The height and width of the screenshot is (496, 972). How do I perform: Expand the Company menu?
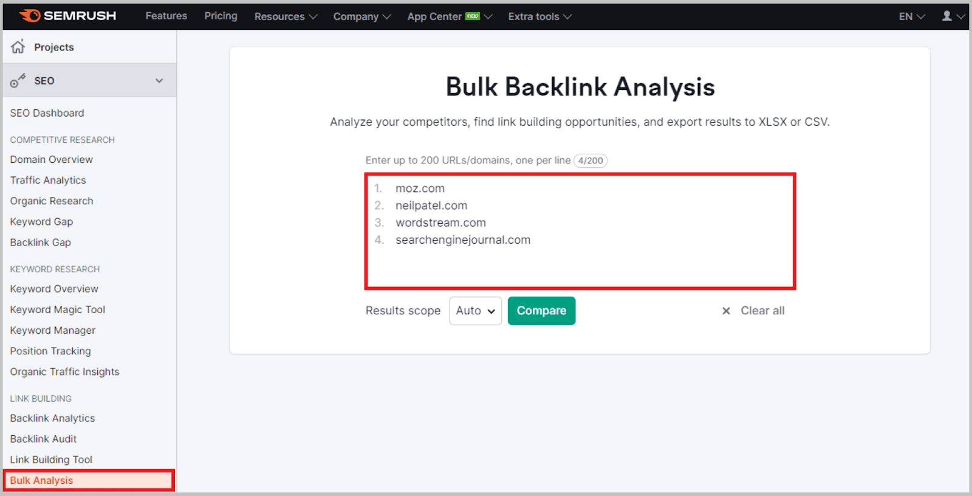pos(362,16)
